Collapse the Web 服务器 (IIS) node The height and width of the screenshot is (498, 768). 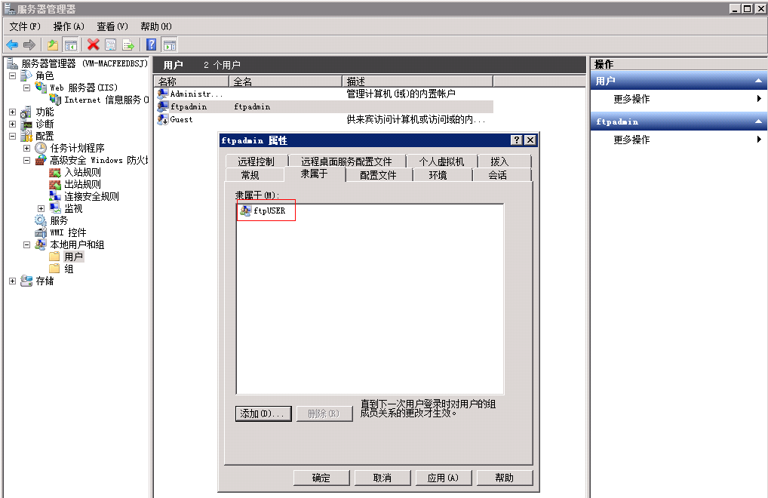pos(27,88)
